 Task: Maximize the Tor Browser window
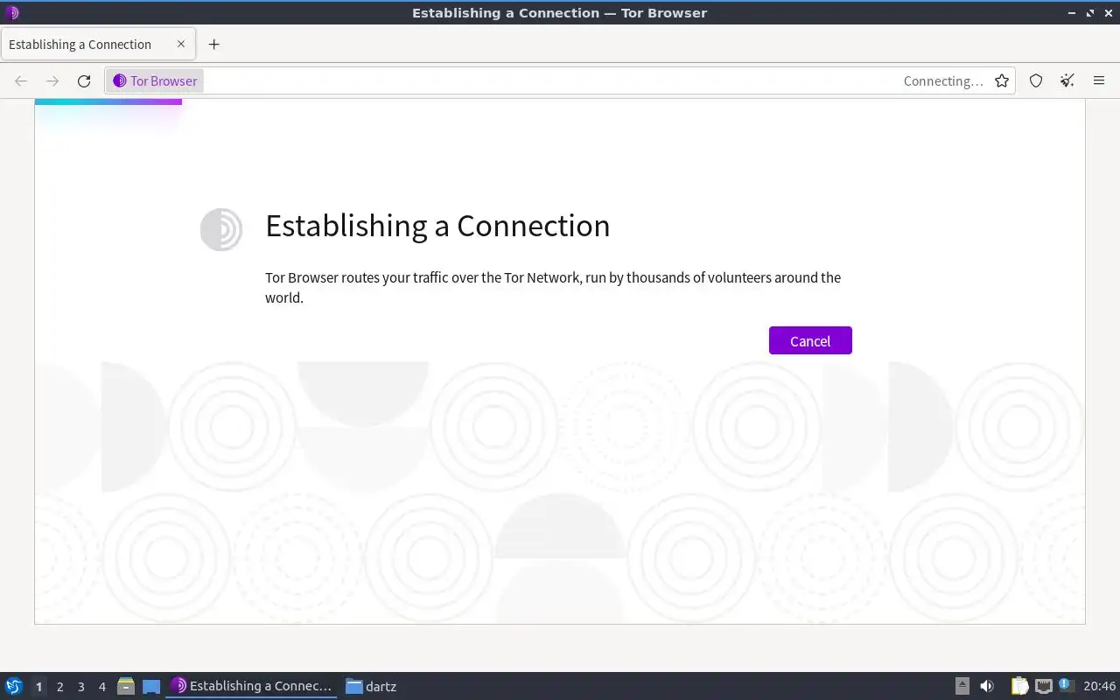(x=1090, y=13)
